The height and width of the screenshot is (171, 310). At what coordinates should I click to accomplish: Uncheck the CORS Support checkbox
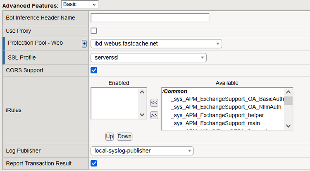click(94, 70)
